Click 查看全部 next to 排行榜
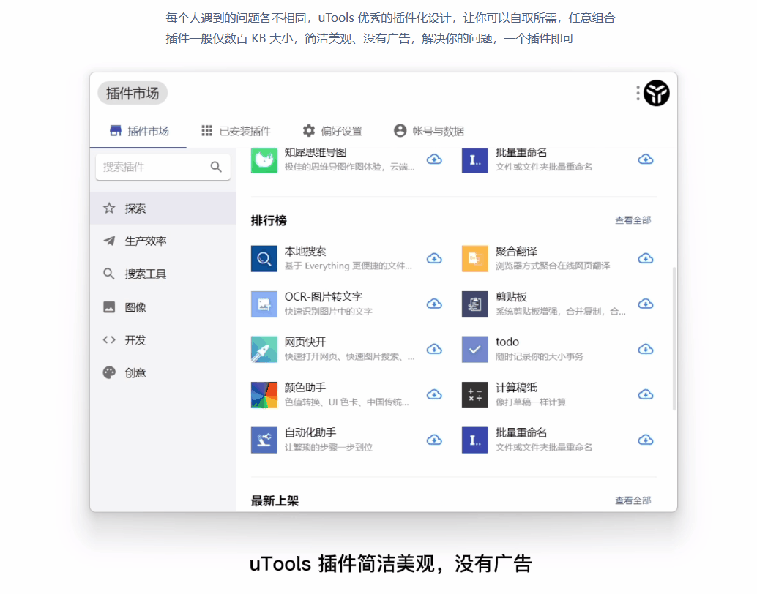This screenshot has width=757, height=594. coord(633,220)
